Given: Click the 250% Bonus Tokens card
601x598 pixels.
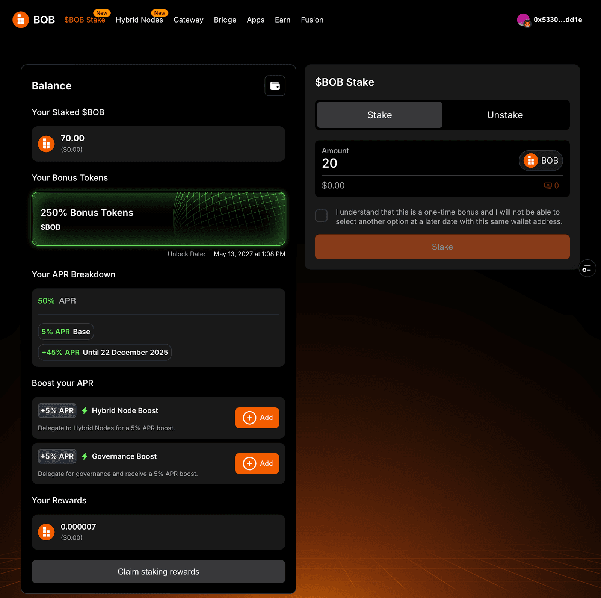Looking at the screenshot, I should [x=158, y=219].
